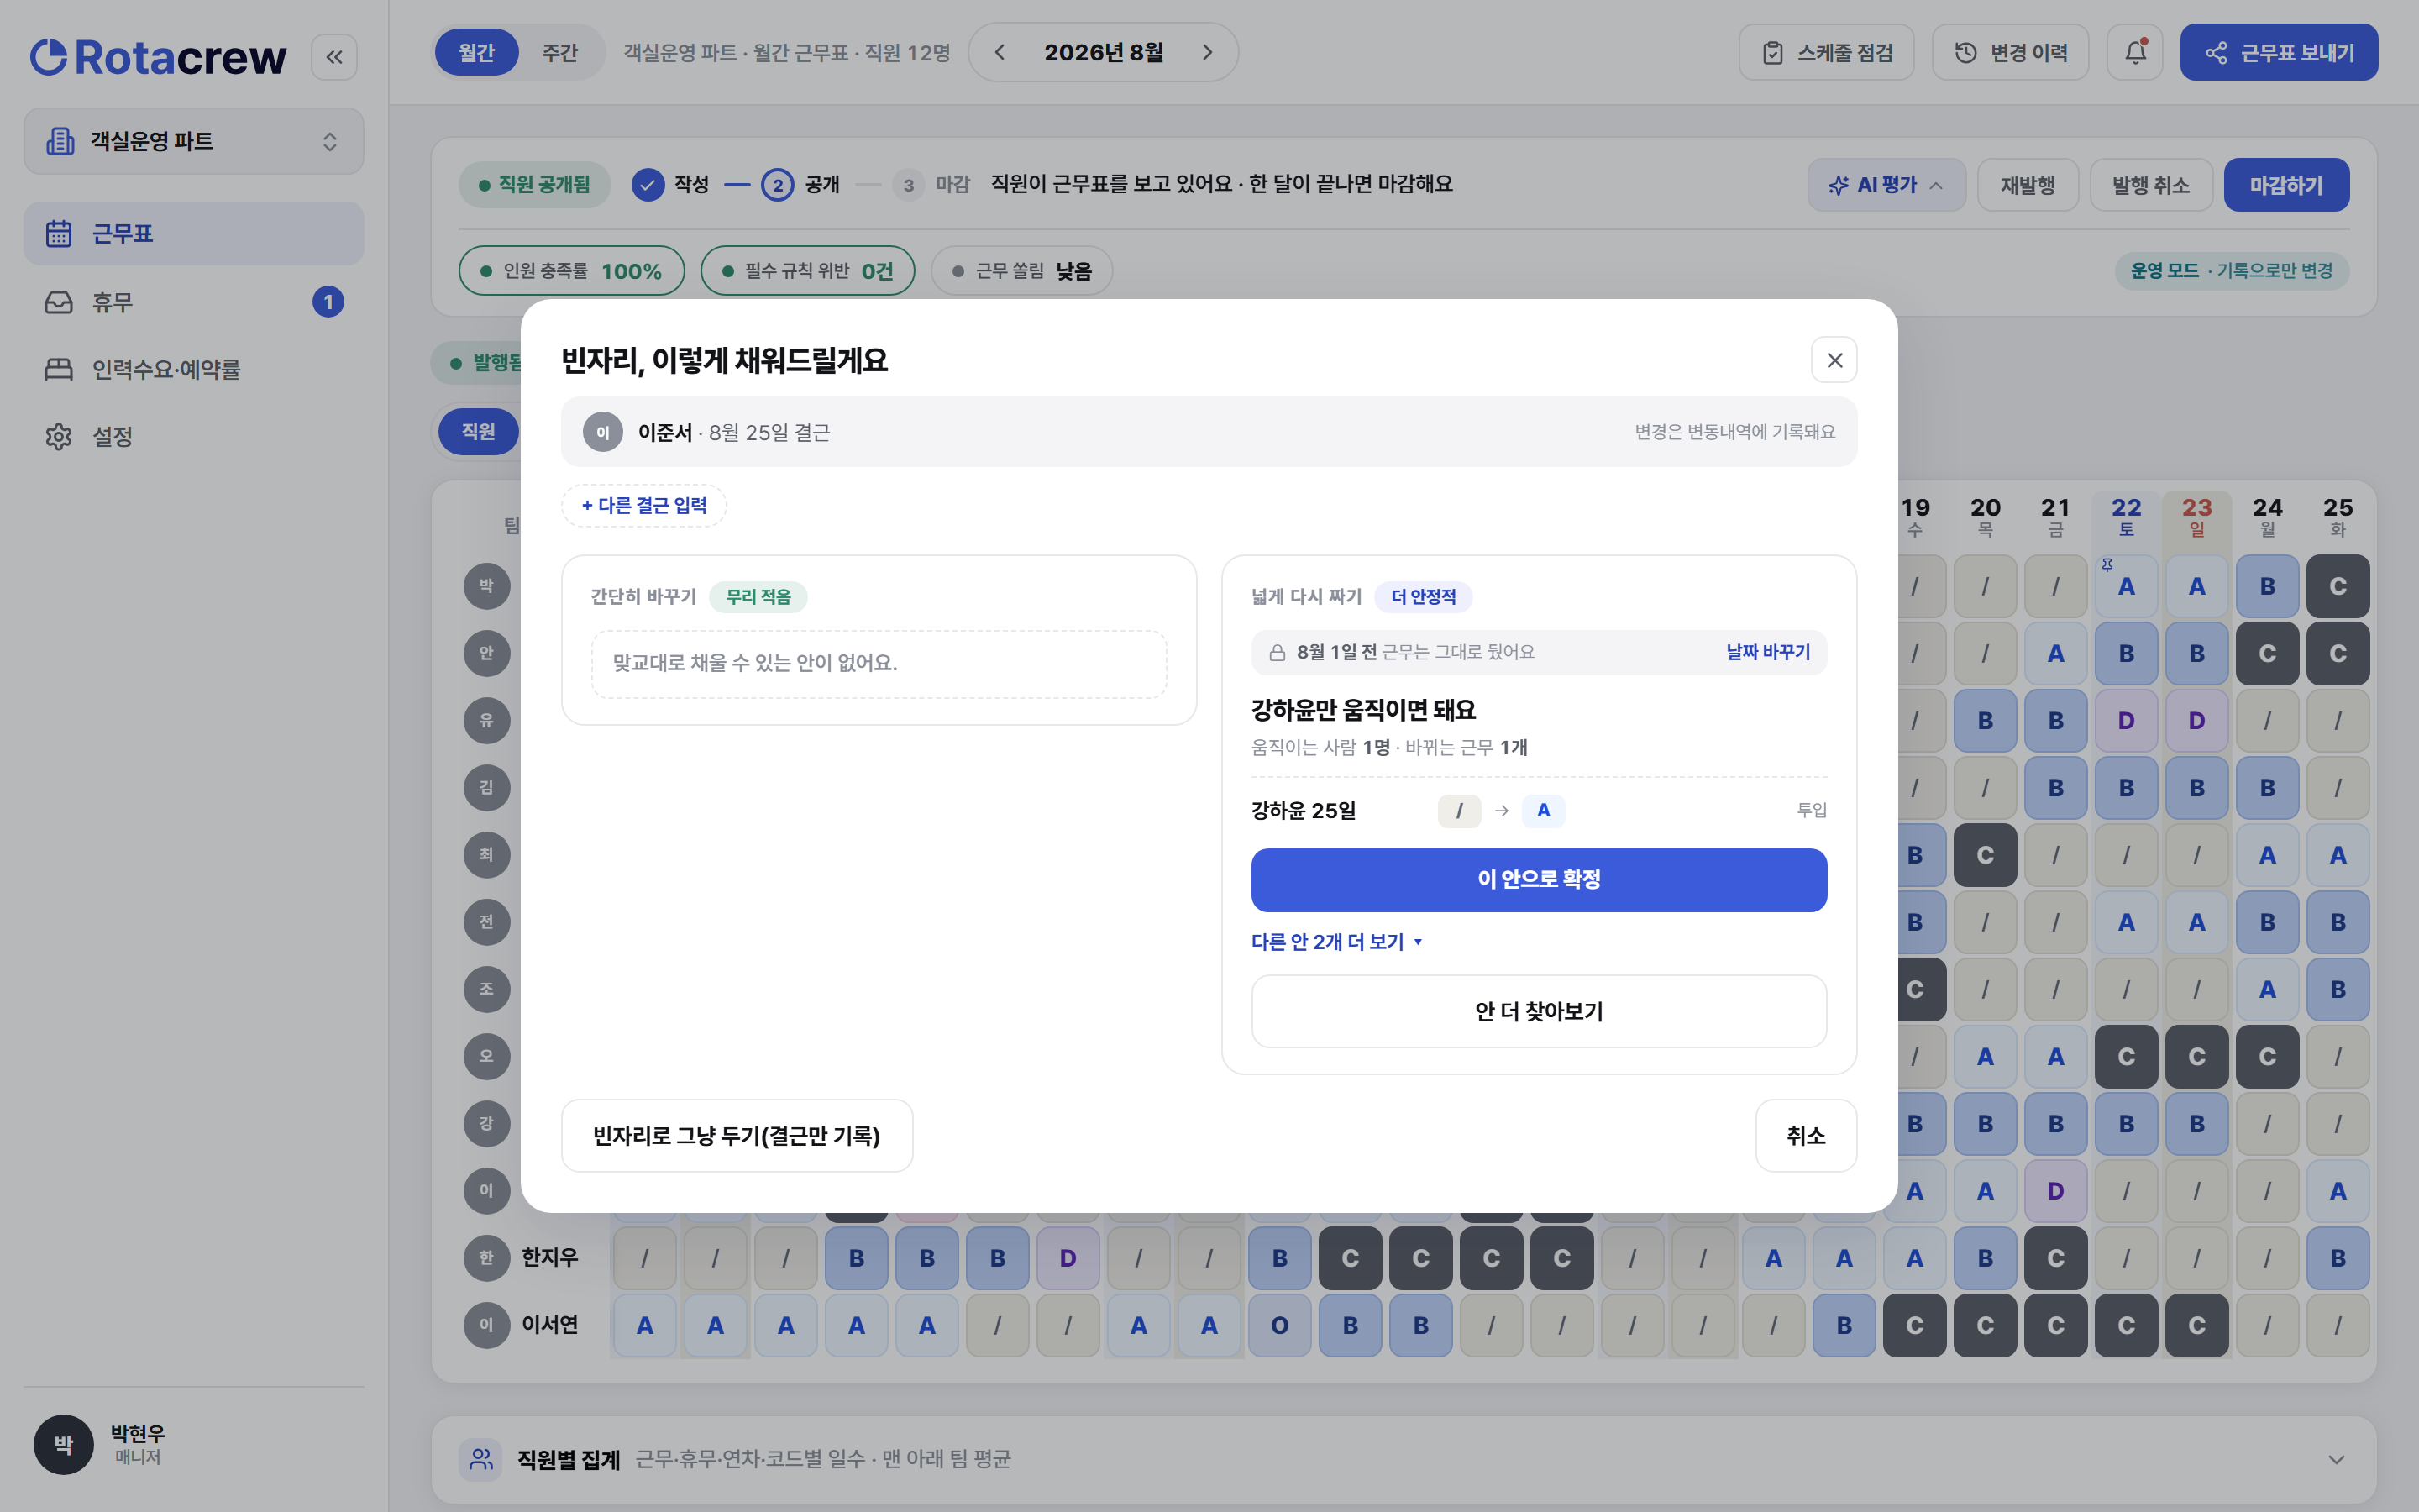This screenshot has width=2419, height=1512.
Task: Click the 이서연 employee name
Action: (550, 1325)
